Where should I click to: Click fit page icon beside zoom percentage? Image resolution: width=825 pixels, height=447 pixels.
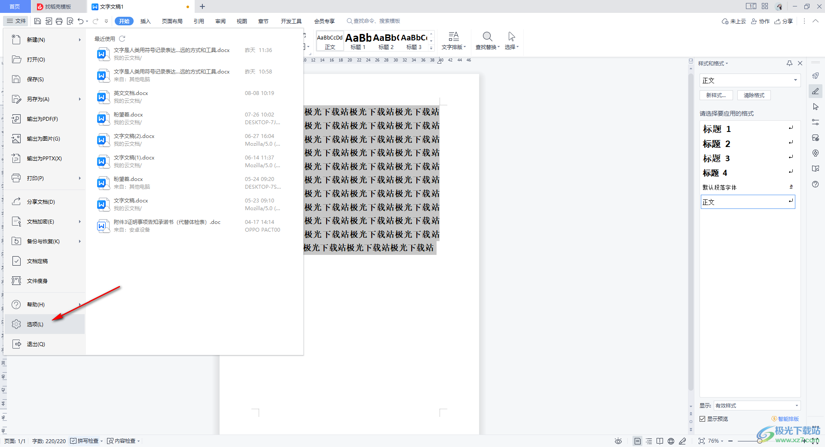pos(702,441)
